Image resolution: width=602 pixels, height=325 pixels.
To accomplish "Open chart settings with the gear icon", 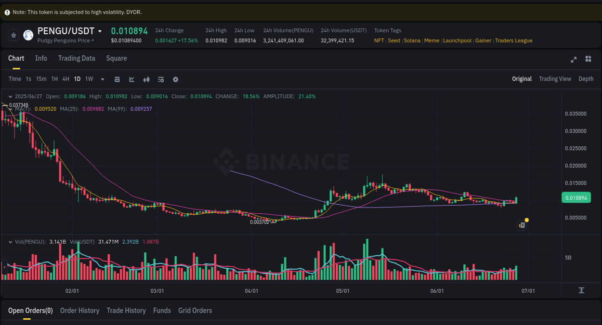I will click(x=175, y=79).
